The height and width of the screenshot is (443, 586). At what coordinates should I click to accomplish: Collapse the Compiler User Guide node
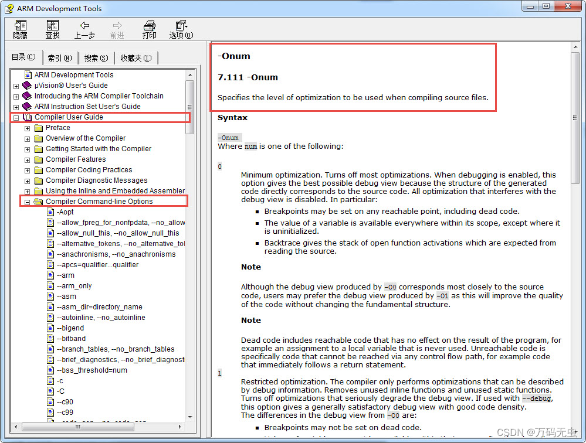pyautogui.click(x=16, y=118)
